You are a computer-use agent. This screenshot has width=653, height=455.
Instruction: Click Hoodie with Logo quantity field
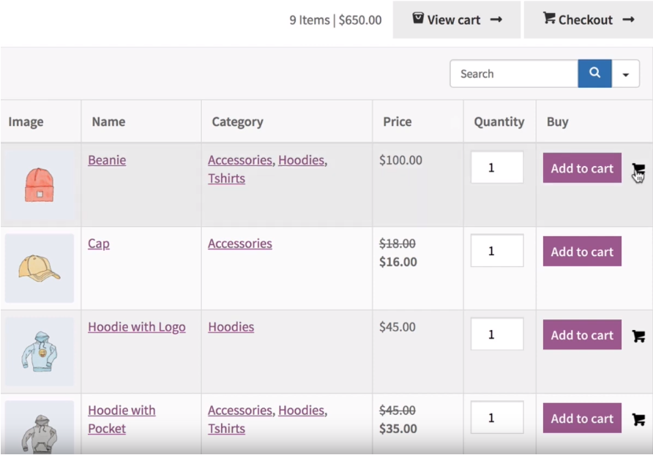point(496,334)
